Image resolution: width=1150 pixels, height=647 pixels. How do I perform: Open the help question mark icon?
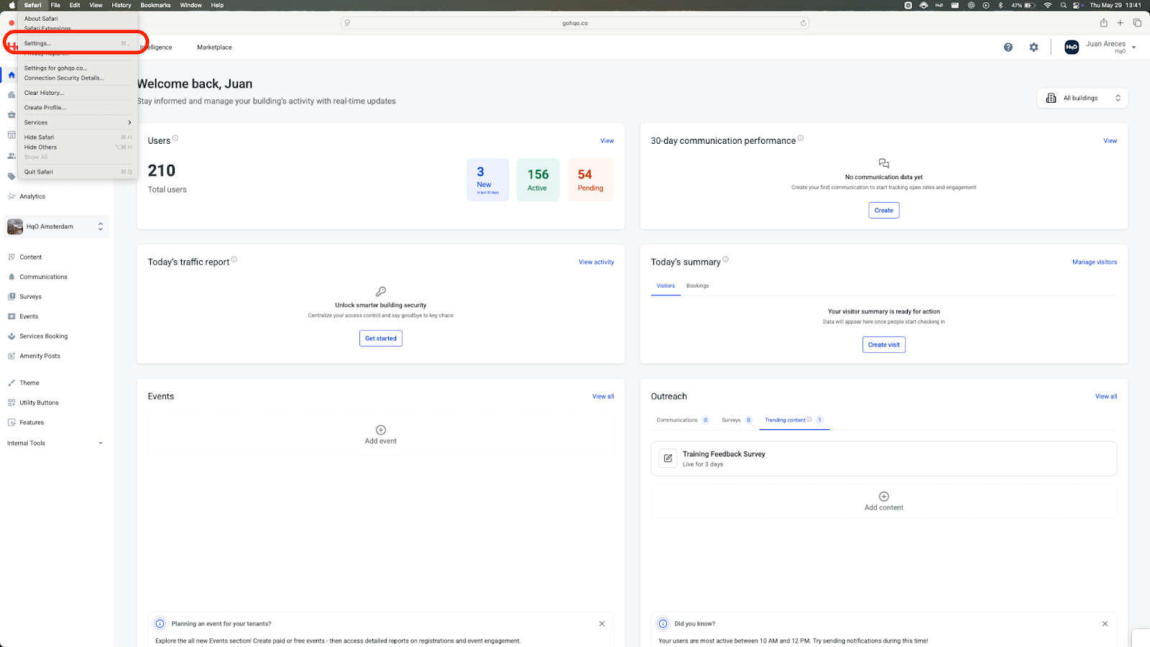(x=1008, y=47)
